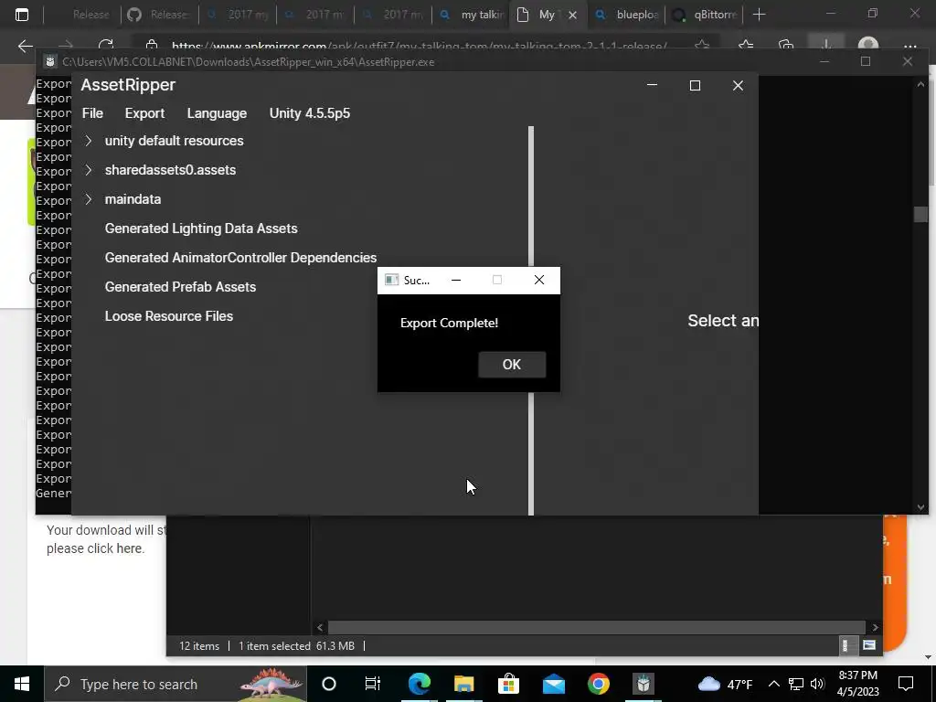Open browser profile avatar
Image resolution: width=936 pixels, height=702 pixels.
point(868,46)
